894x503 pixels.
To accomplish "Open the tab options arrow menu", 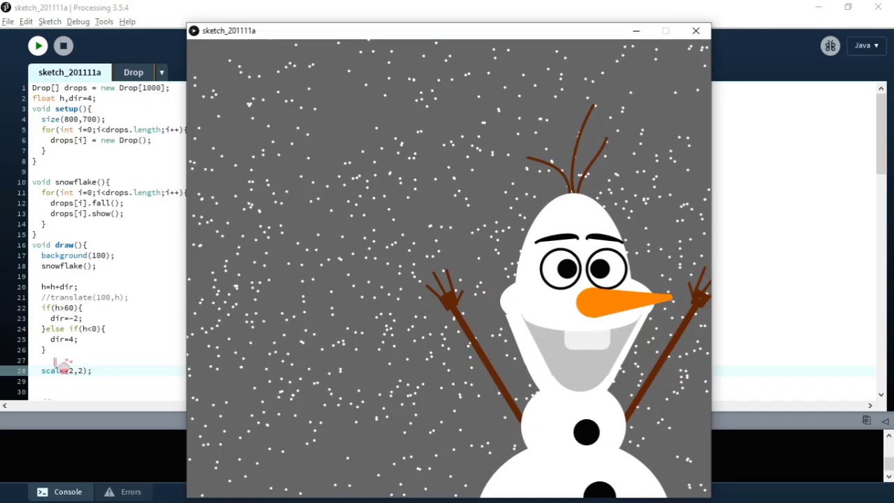I will click(161, 73).
